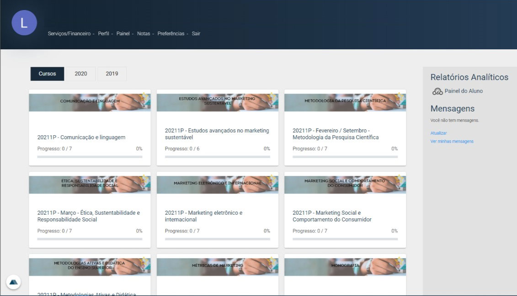Click the 0% value on Metodologia da Pesquisa card
Image resolution: width=517 pixels, height=296 pixels.
tap(394, 148)
